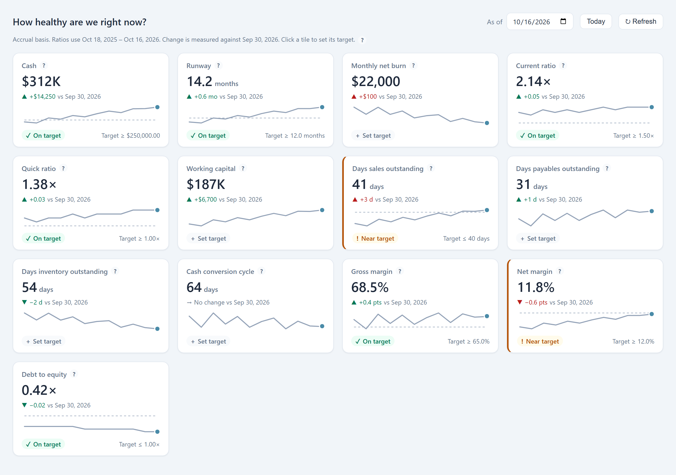This screenshot has width=676, height=475.
Task: Open the Gross margin help icon
Action: point(400,271)
